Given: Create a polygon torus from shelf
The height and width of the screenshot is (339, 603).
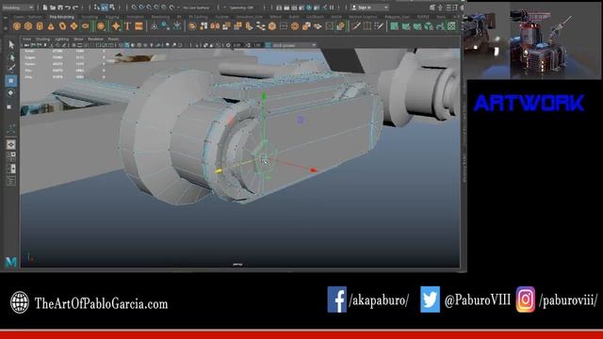Looking at the screenshot, I should (x=62, y=26).
